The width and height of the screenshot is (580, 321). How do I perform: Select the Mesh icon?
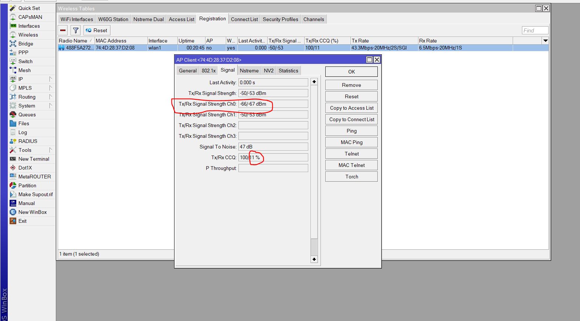pos(13,70)
